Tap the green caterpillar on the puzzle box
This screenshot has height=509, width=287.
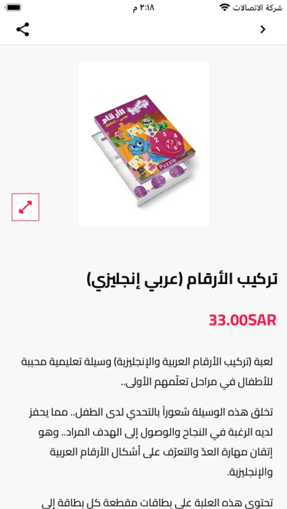[152, 122]
